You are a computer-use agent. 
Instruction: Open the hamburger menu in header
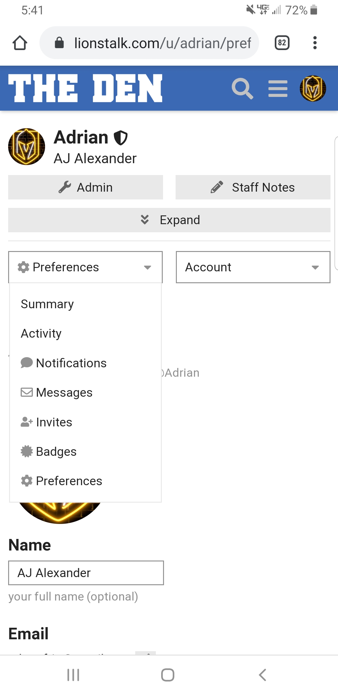click(x=278, y=89)
